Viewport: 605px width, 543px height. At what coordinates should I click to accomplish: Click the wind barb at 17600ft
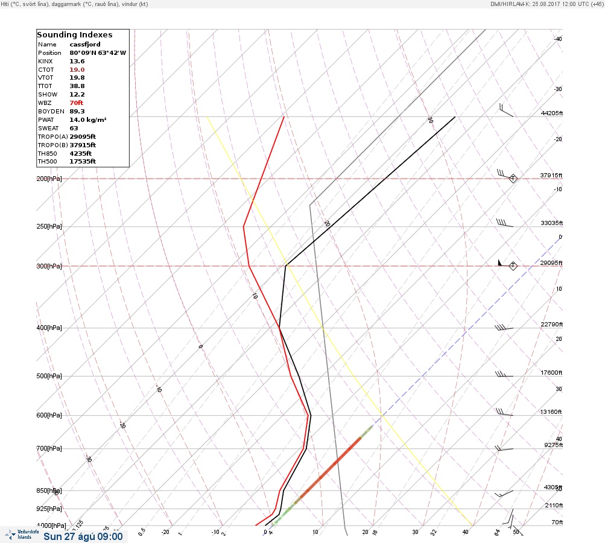pos(504,374)
